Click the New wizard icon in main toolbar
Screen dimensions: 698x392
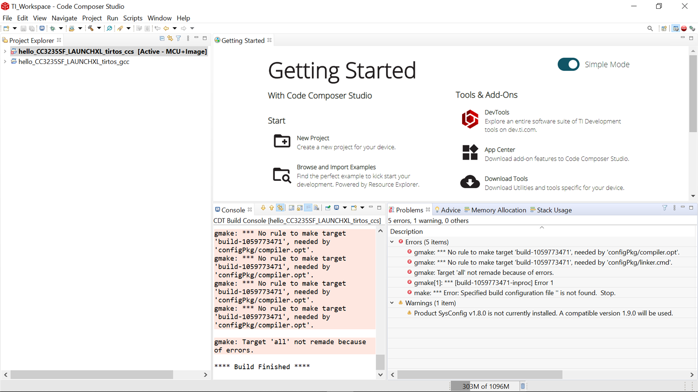pos(6,28)
